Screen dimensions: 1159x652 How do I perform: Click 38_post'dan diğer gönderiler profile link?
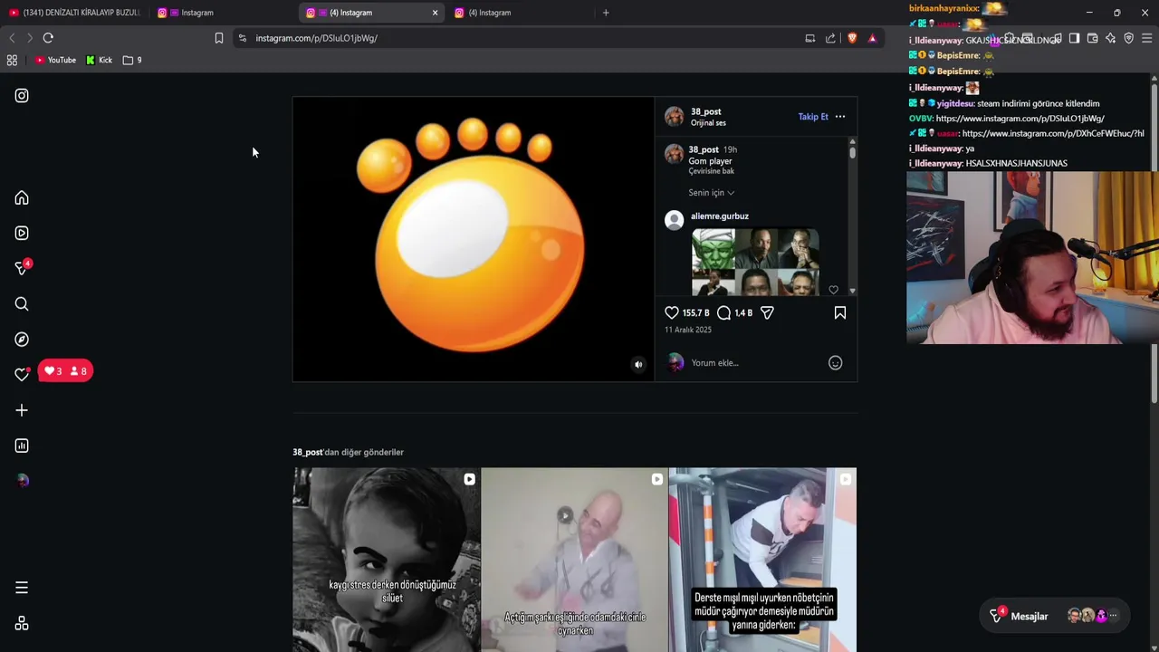click(x=306, y=452)
